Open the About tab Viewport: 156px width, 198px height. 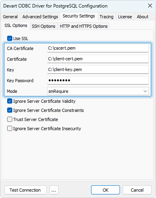coord(143,17)
